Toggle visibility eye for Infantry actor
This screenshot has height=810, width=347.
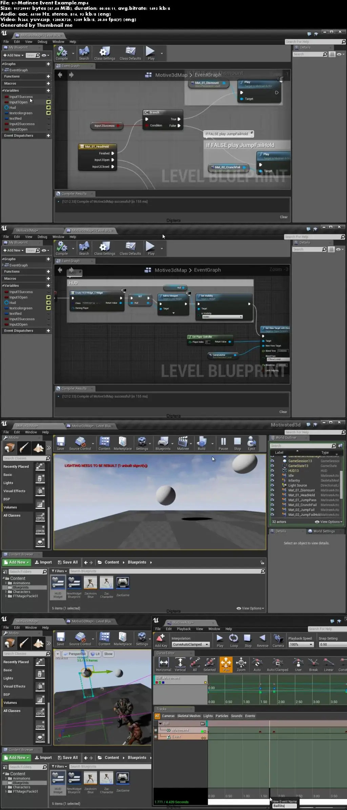[272, 480]
